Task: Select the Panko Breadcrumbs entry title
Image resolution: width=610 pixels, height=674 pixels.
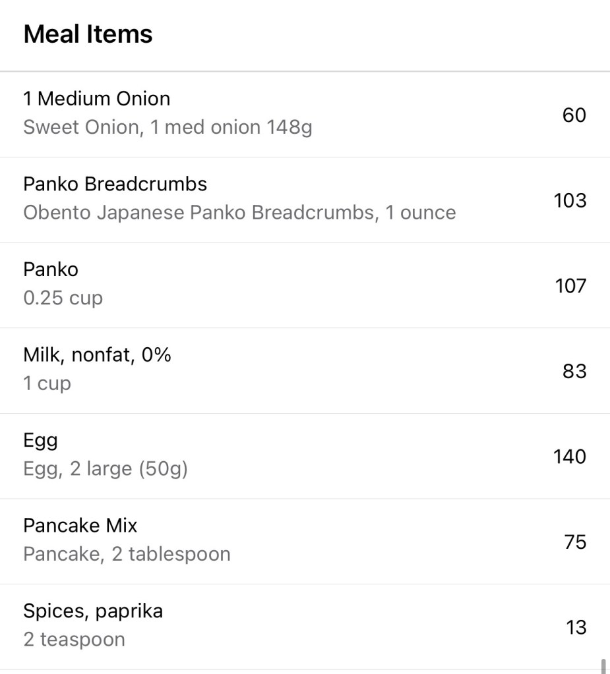Action: coord(115,184)
